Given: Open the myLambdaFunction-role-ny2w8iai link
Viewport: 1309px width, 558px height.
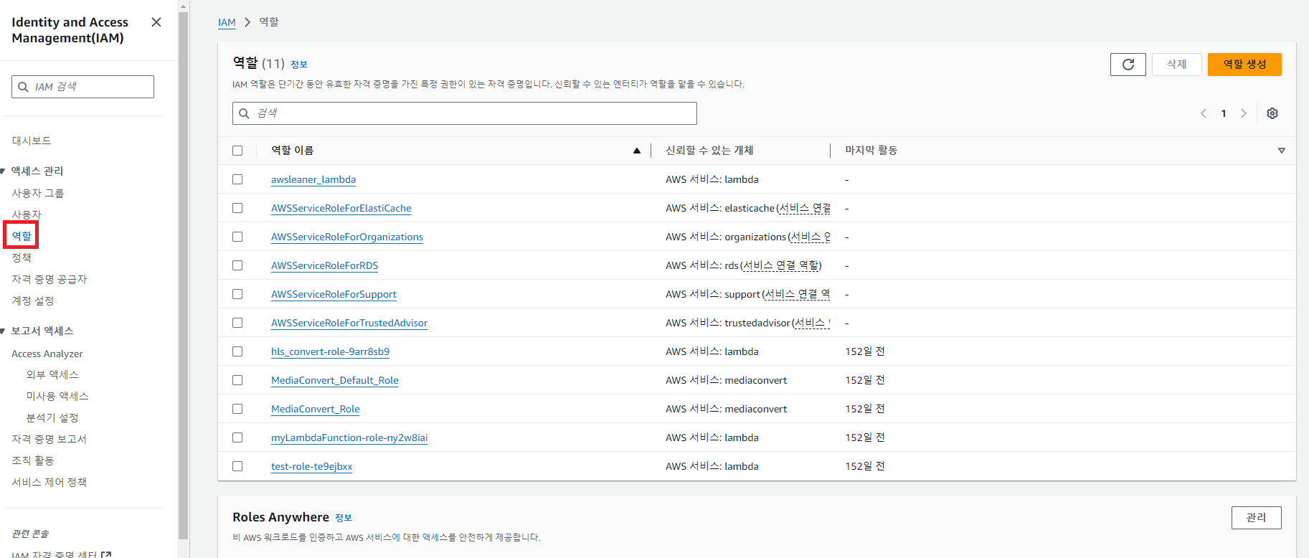Looking at the screenshot, I should coord(349,438).
